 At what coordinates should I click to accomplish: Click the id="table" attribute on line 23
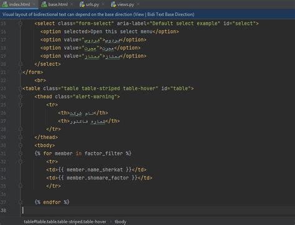click(x=176, y=89)
